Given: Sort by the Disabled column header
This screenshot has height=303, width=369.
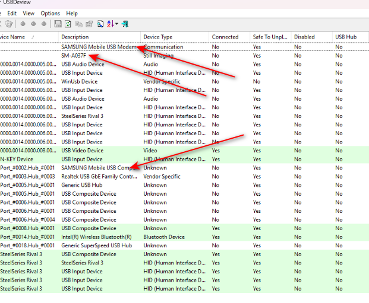Looking at the screenshot, I should tap(311, 37).
